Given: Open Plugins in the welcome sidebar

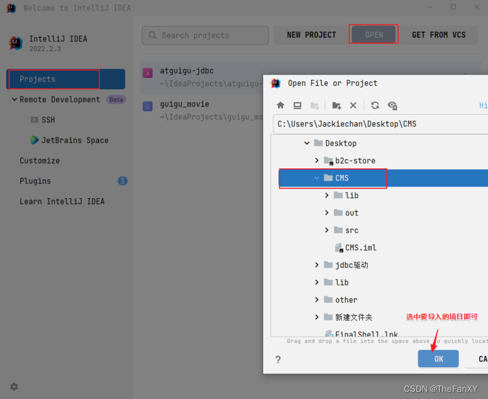Looking at the screenshot, I should pos(35,181).
